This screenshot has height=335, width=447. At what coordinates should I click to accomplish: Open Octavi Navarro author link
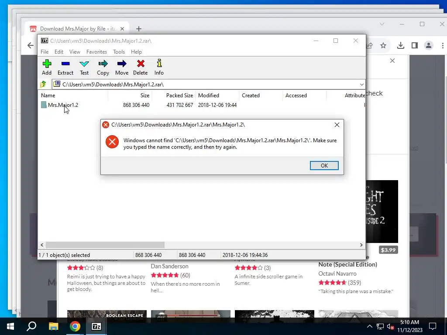point(337,274)
